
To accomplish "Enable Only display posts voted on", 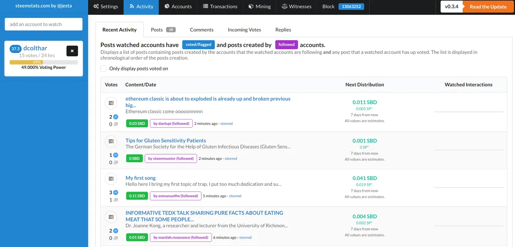I will [x=103, y=69].
